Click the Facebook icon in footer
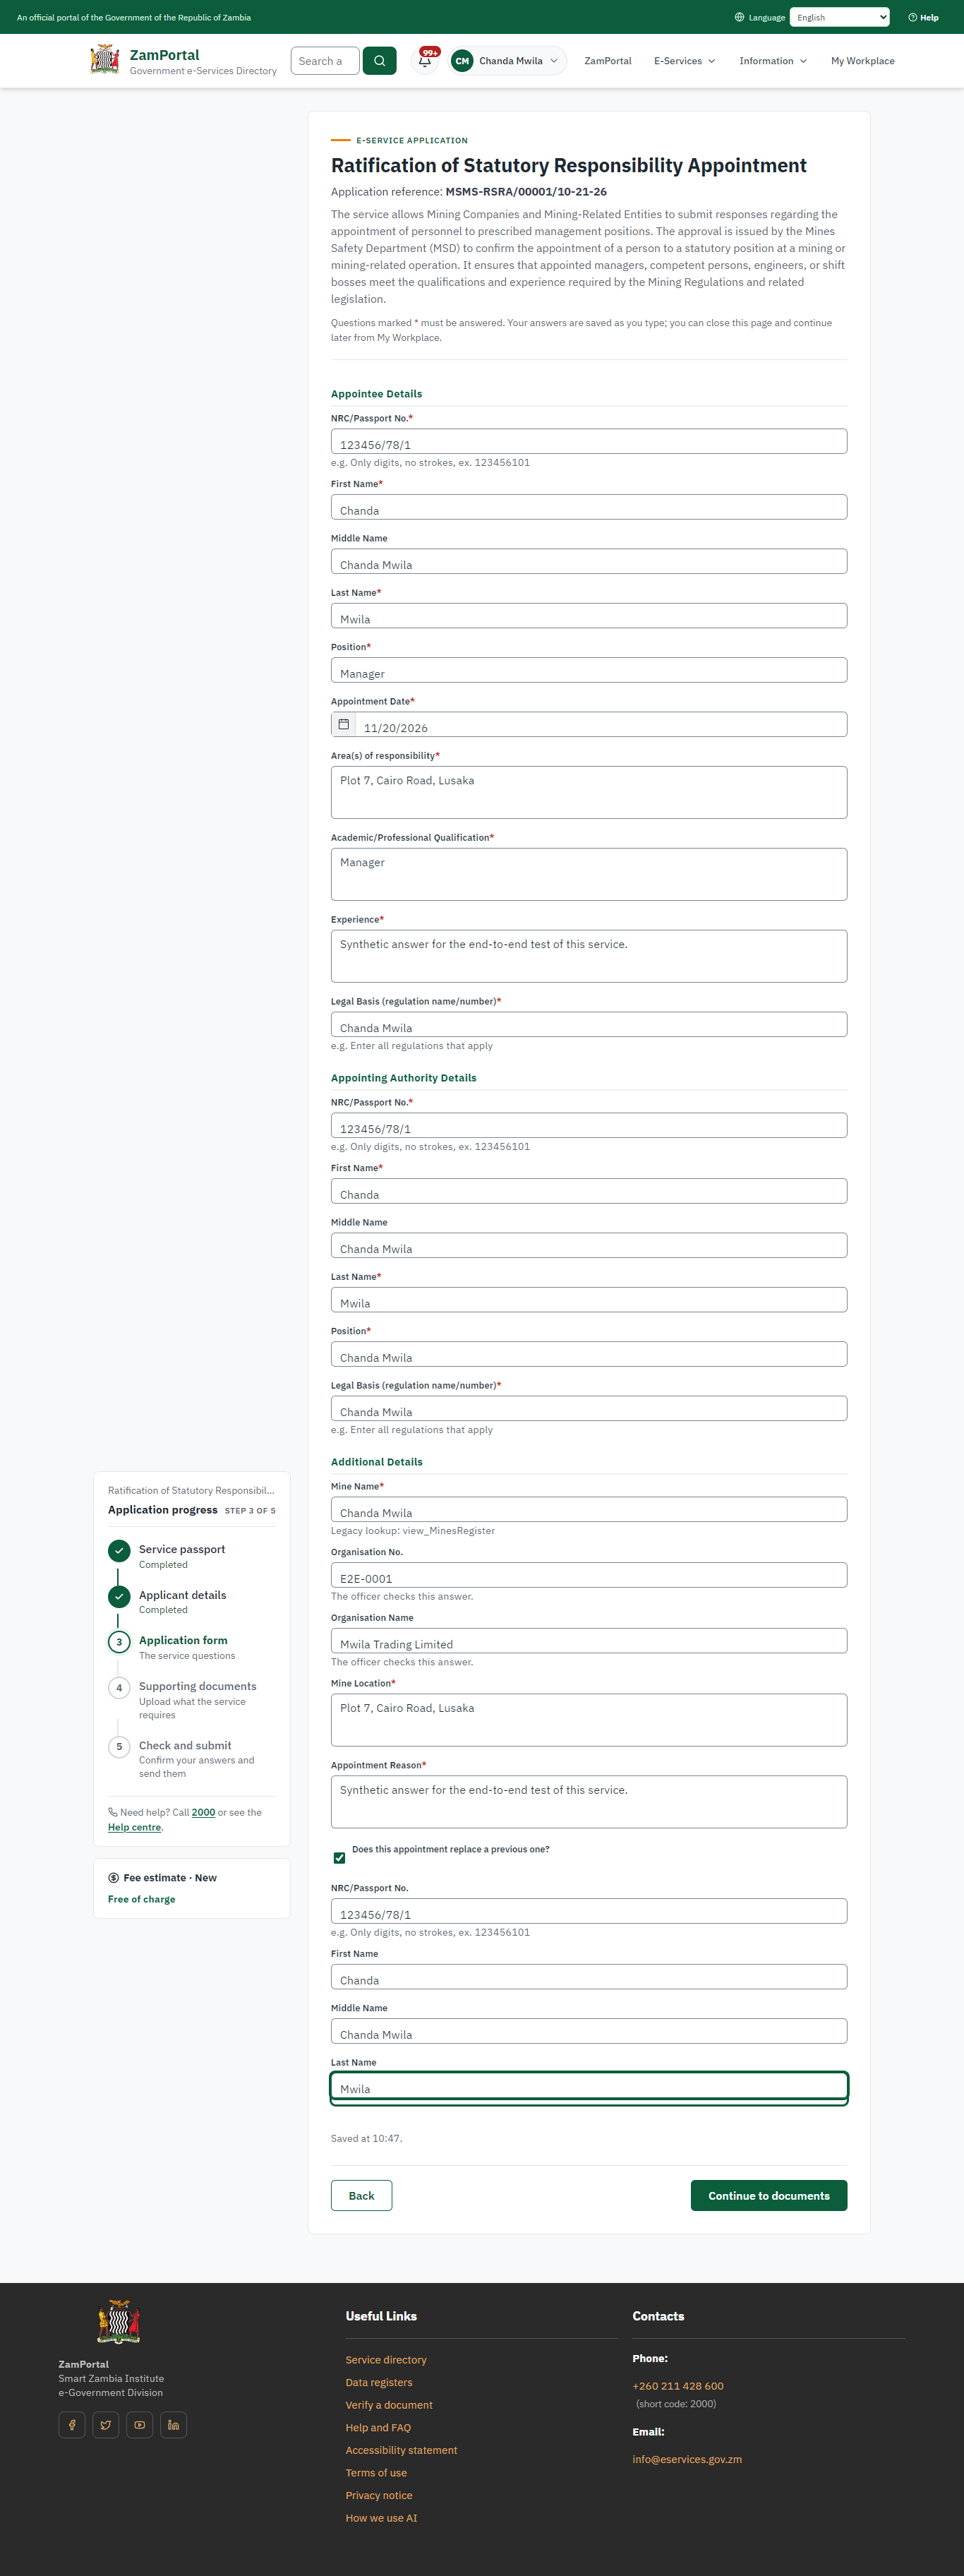The height and width of the screenshot is (2576, 964). pyautogui.click(x=72, y=2424)
